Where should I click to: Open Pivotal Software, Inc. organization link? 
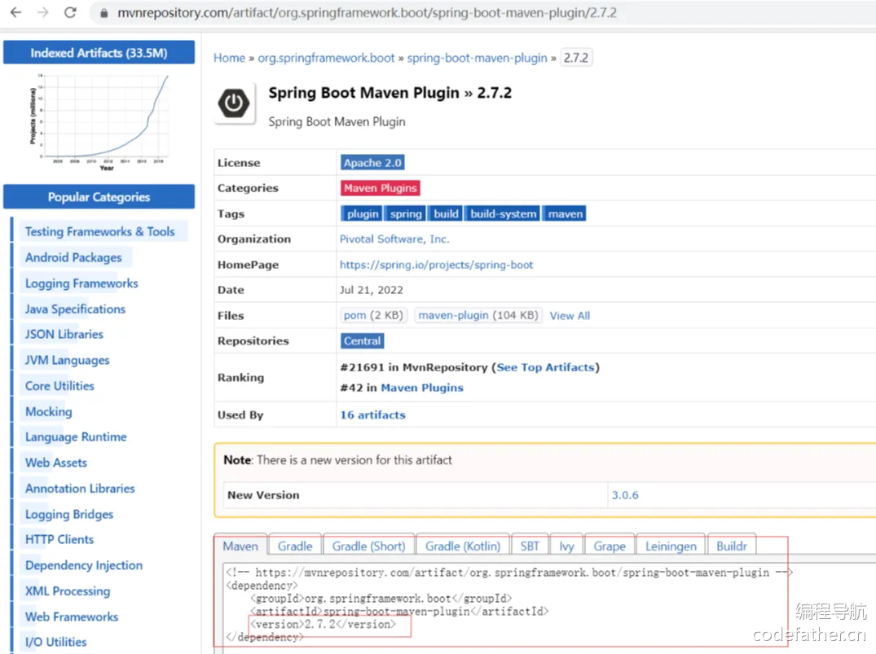click(394, 239)
